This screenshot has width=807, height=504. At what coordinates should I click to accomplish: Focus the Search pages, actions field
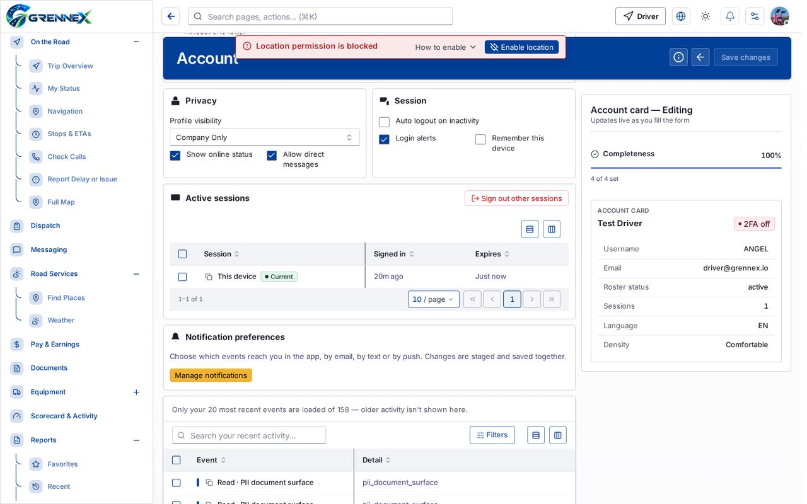coord(320,16)
